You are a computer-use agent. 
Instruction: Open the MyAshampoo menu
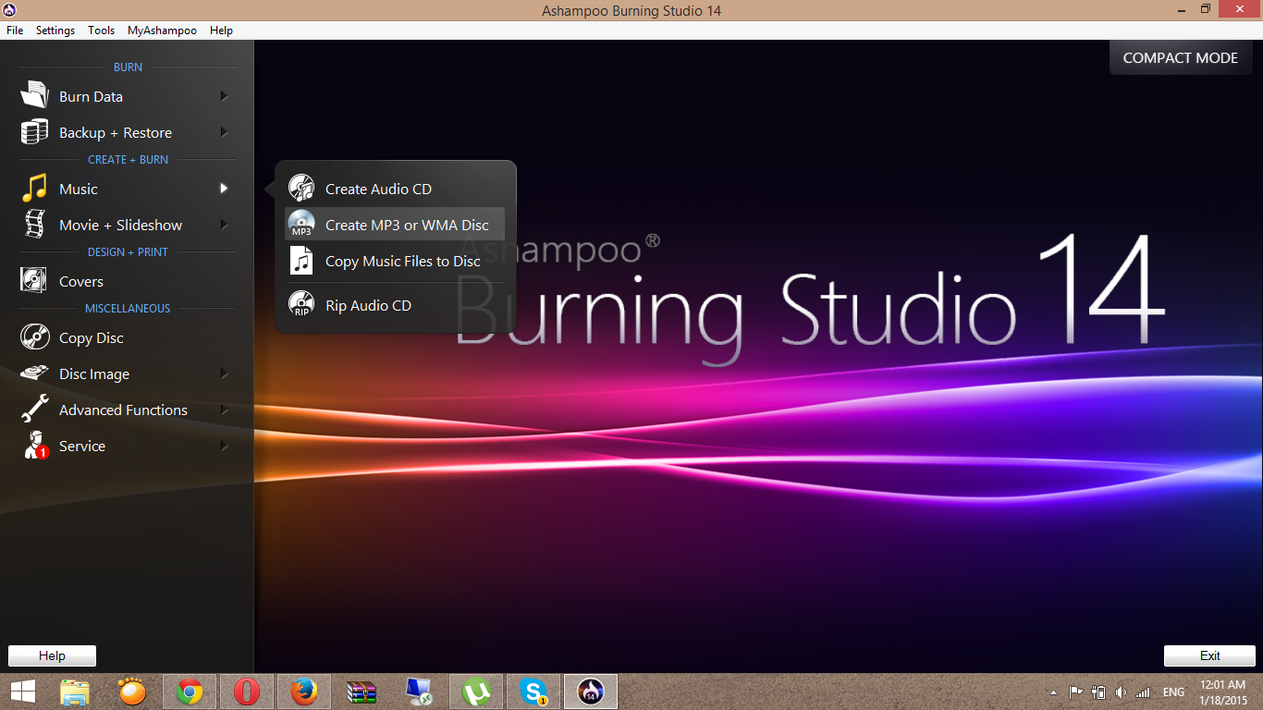point(162,31)
